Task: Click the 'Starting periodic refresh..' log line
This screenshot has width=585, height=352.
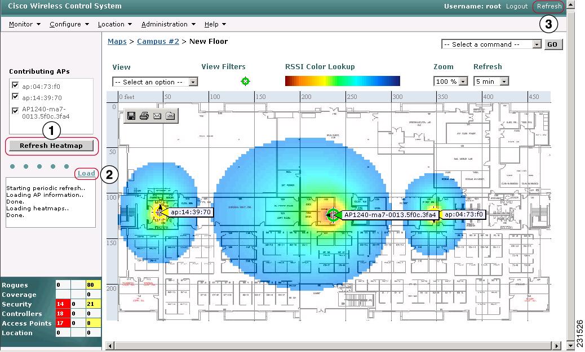Action: (x=46, y=188)
